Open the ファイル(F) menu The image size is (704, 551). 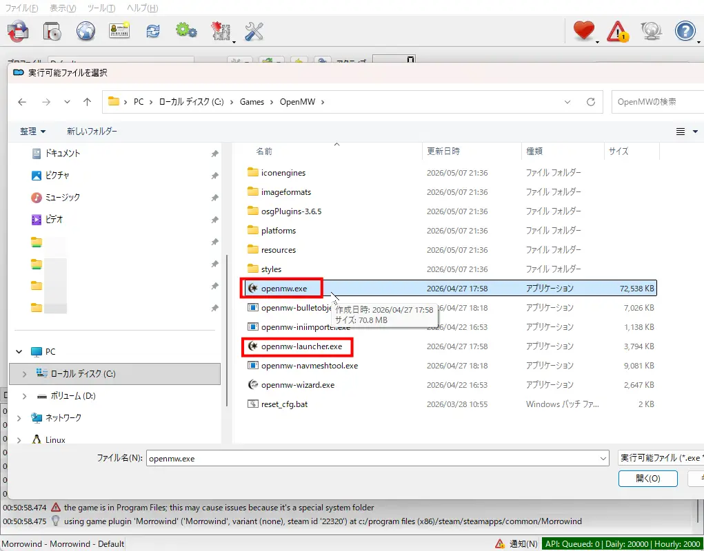[x=21, y=8]
